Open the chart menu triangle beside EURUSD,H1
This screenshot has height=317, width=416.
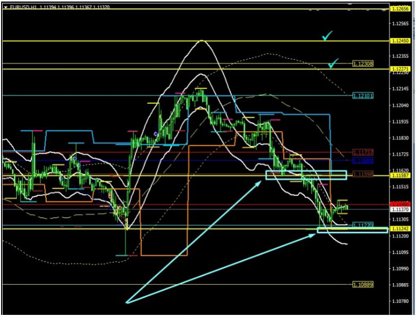tap(5, 7)
